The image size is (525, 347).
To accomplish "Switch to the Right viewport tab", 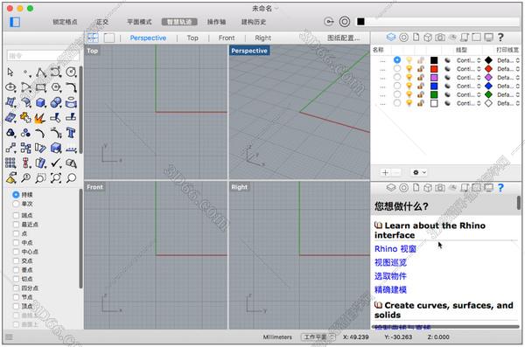I will 262,38.
